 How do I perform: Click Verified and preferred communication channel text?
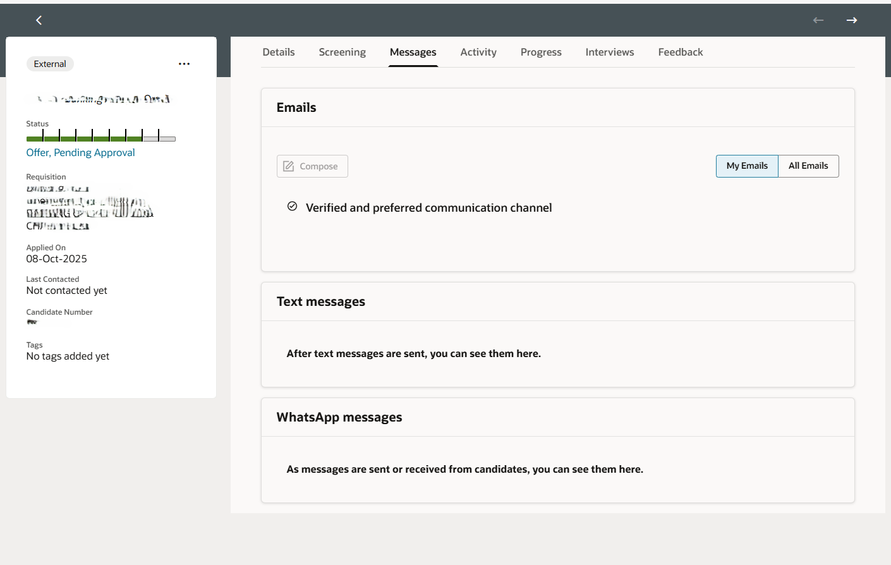coord(429,208)
